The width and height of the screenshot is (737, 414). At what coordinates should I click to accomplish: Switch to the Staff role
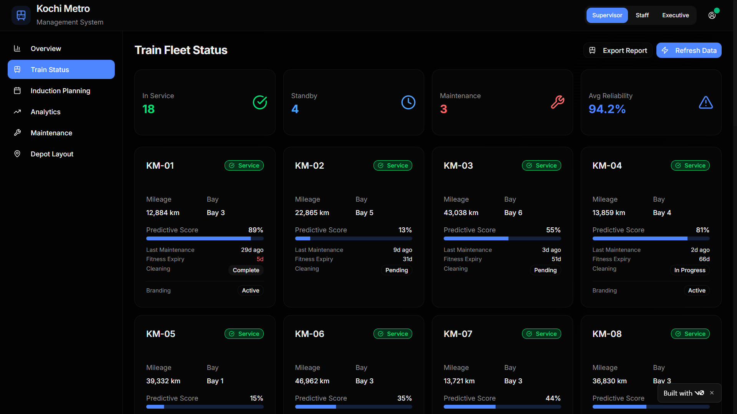pos(642,15)
